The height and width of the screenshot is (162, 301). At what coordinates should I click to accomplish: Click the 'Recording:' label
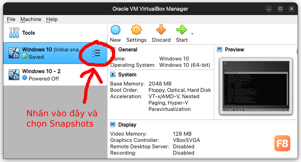coord(123,153)
